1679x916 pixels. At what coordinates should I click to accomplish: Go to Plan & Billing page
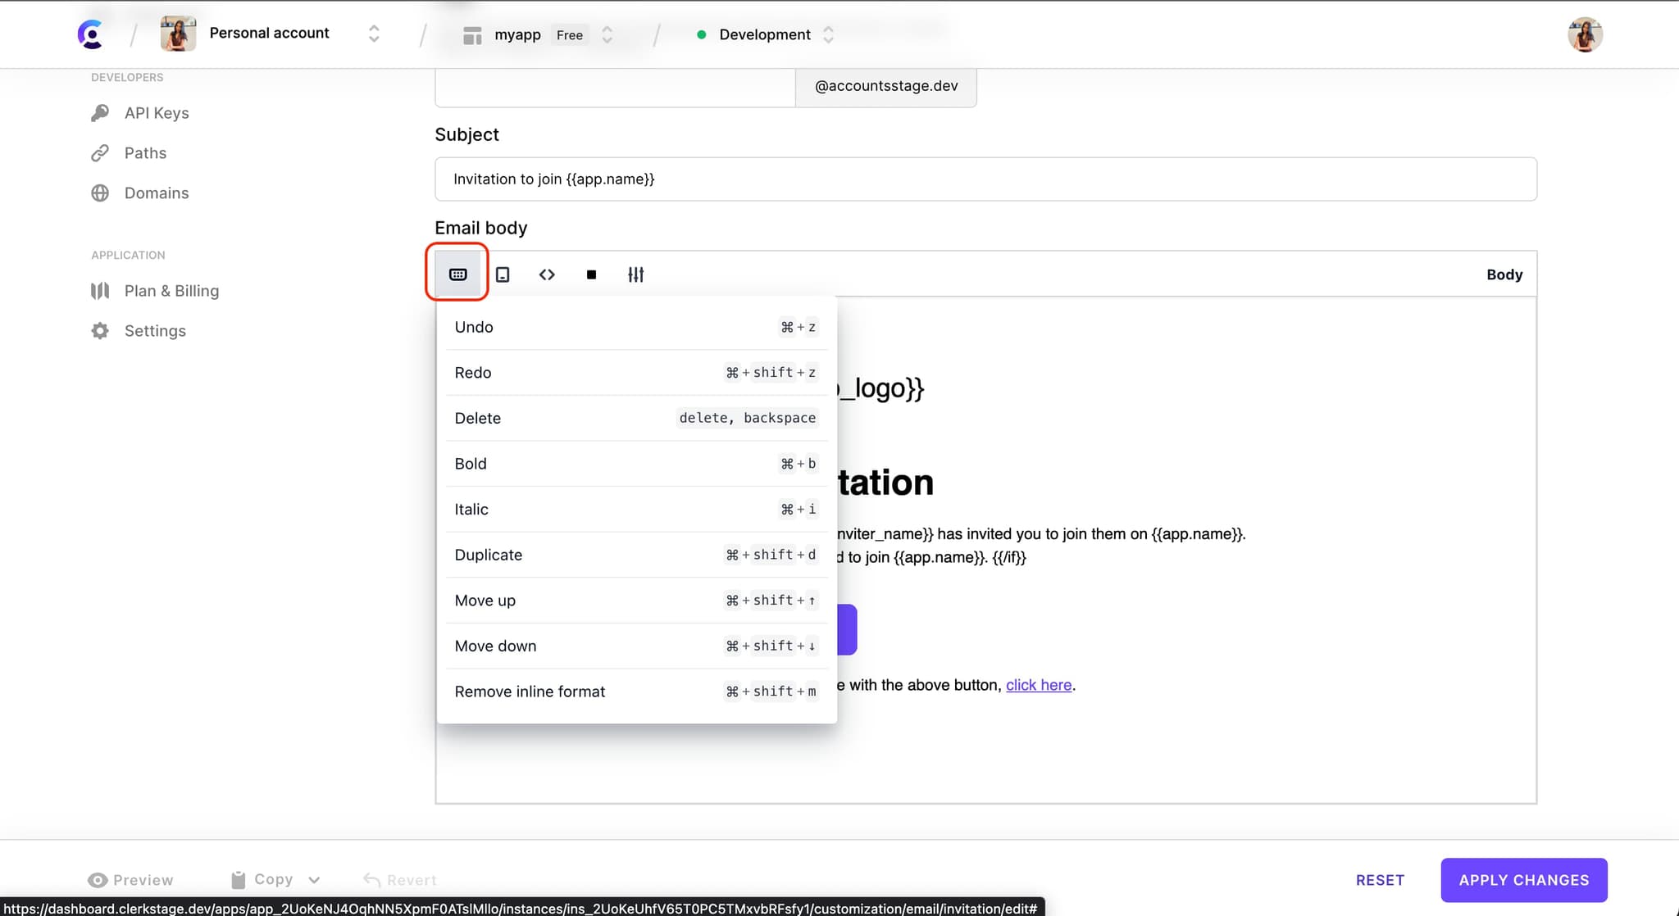click(171, 291)
